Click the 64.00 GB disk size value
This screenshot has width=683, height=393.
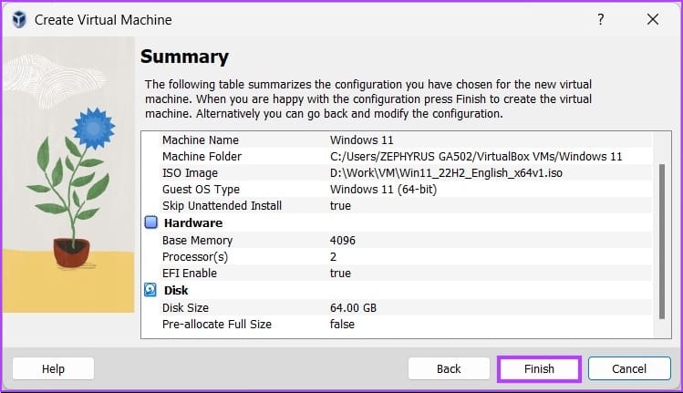[353, 308]
